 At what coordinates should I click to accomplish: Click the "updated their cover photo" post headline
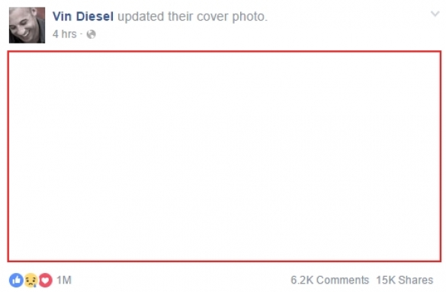[193, 17]
